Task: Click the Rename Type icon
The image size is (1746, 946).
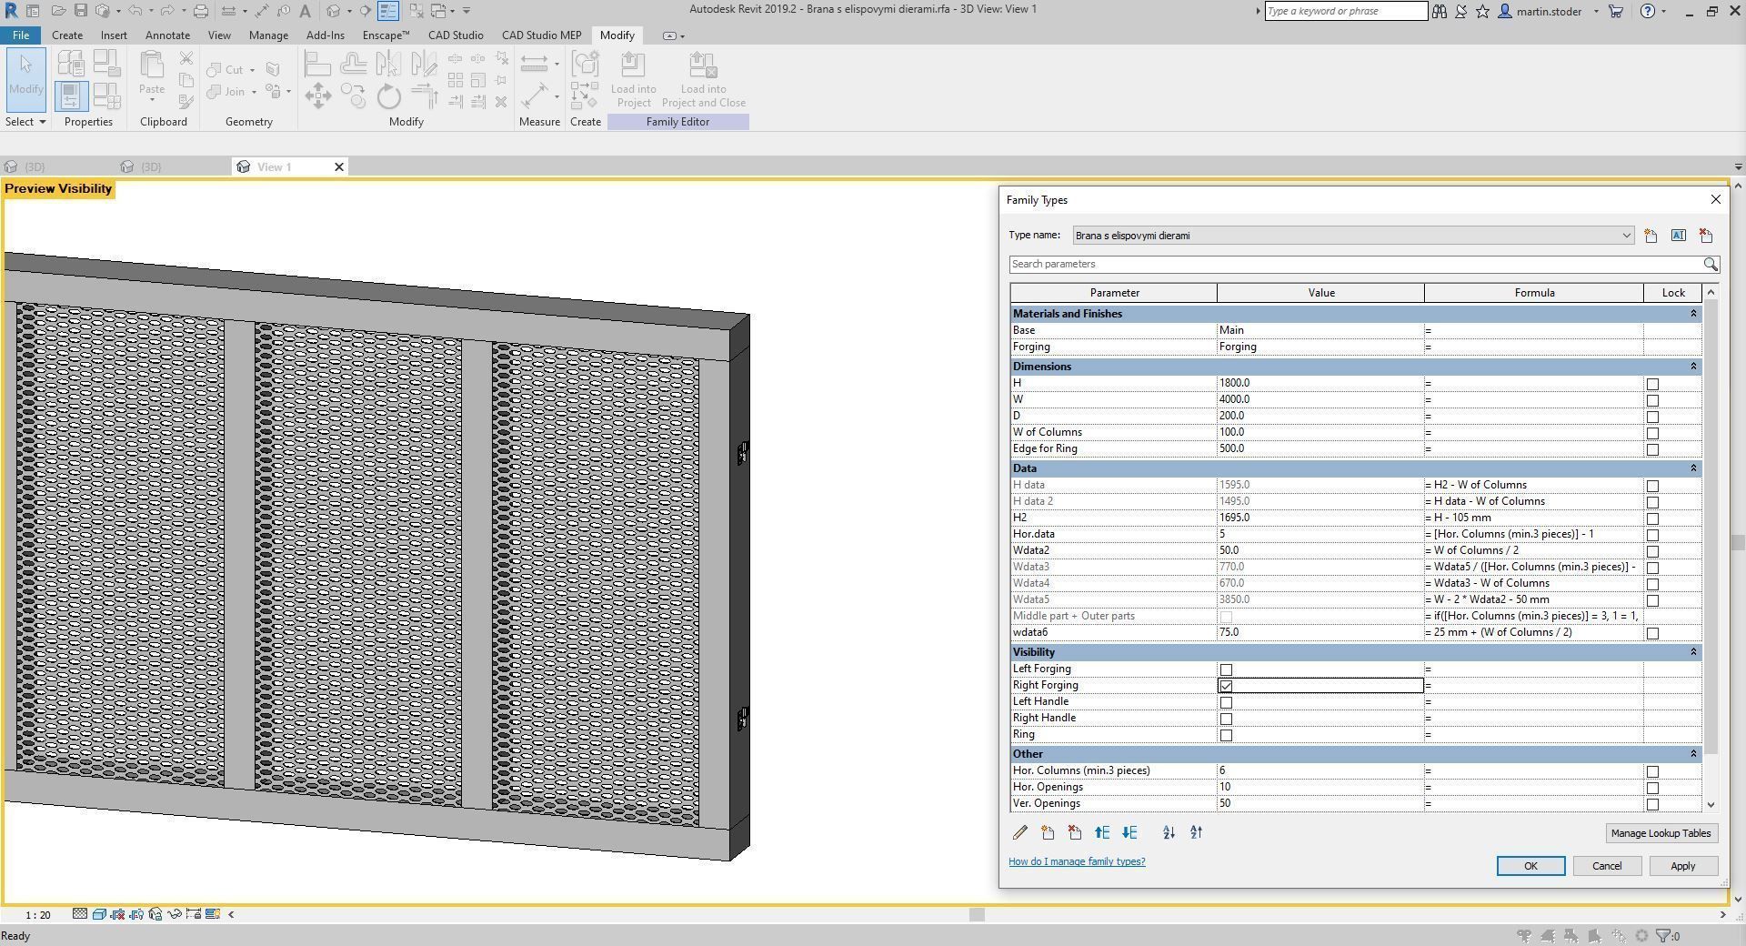Action: click(1678, 236)
